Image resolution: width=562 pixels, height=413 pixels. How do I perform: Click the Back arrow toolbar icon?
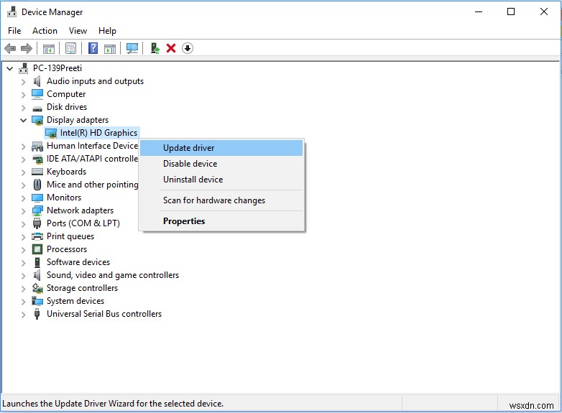click(10, 48)
